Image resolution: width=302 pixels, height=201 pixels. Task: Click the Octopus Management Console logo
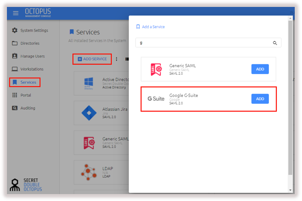pyautogui.click(x=38, y=13)
